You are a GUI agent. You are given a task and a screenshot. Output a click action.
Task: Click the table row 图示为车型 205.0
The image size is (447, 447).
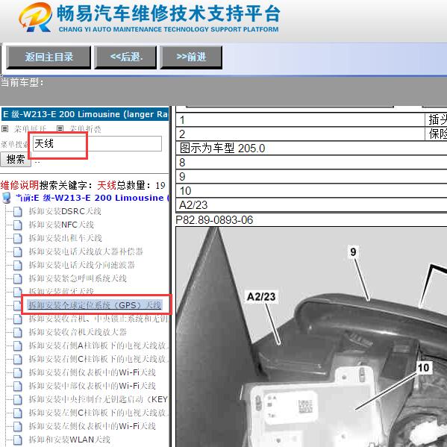[x=311, y=149]
